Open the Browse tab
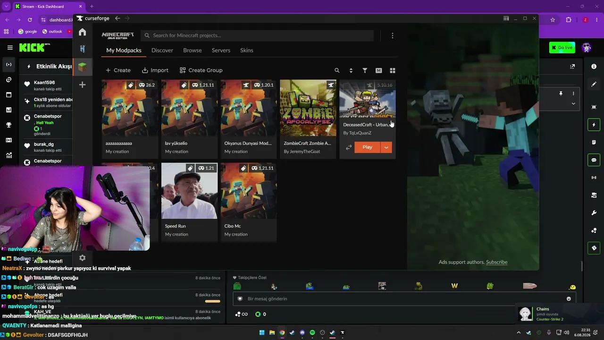The image size is (604, 340). point(193,51)
